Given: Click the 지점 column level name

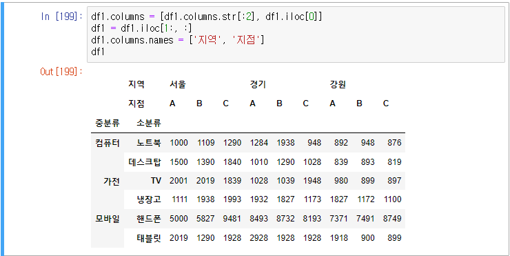Looking at the screenshot, I should pyautogui.click(x=136, y=104).
